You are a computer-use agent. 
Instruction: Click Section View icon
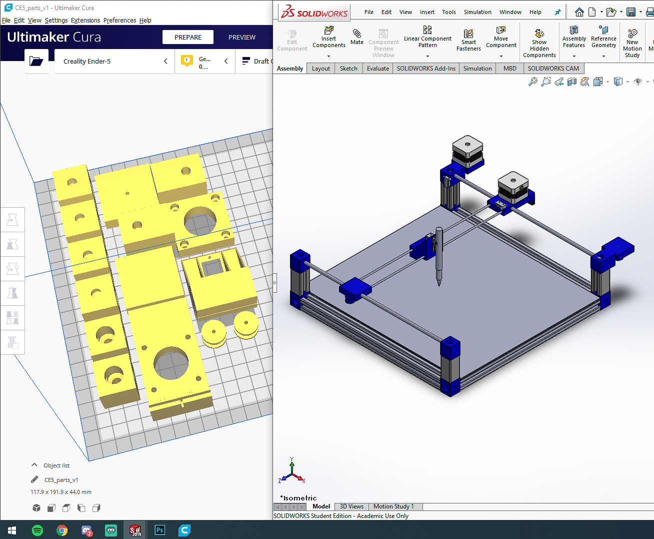click(572, 82)
